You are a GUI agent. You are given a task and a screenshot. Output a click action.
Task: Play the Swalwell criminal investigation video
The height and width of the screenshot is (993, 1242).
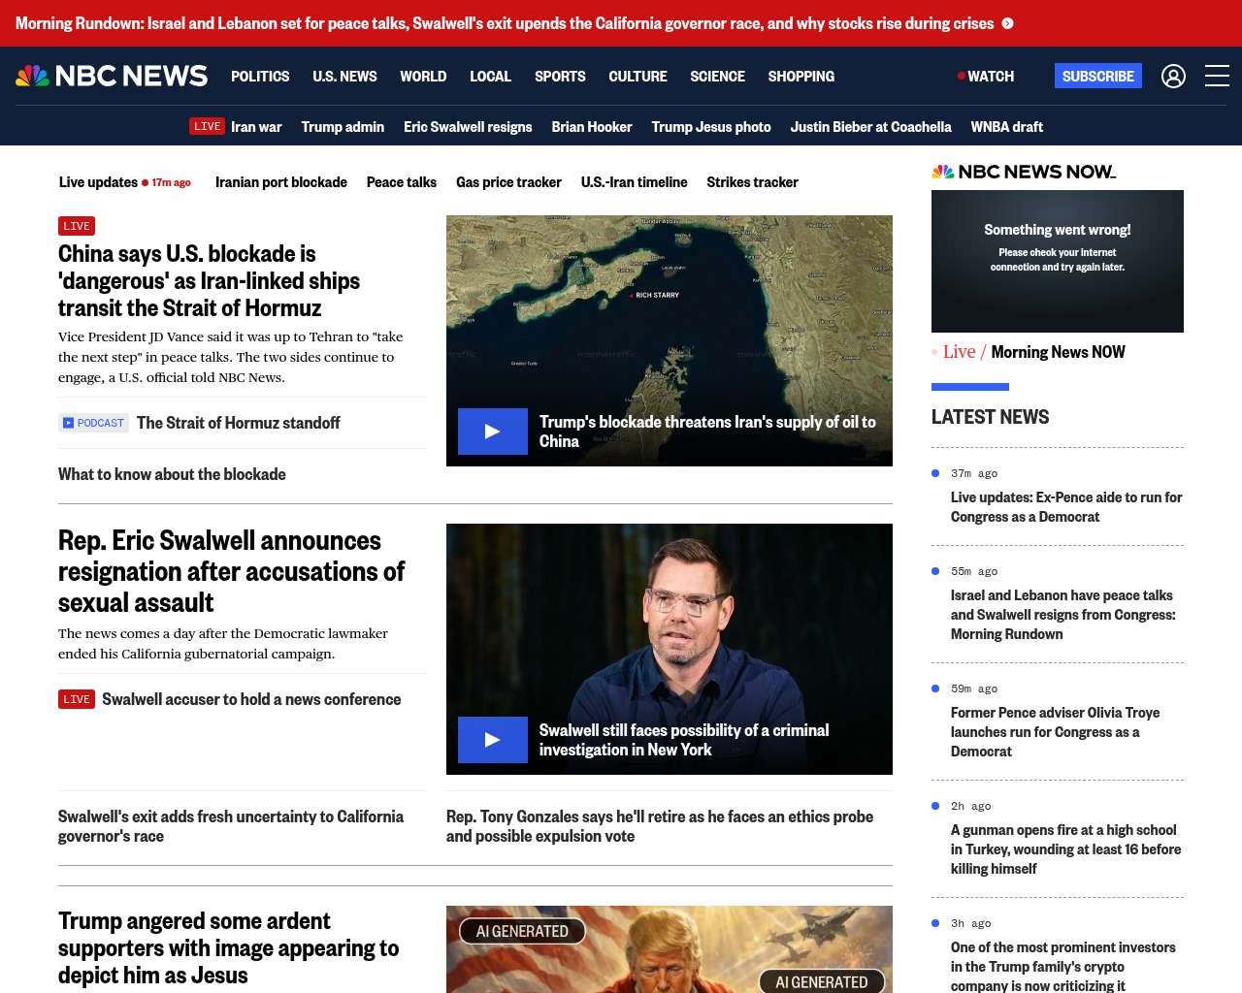[x=493, y=740]
